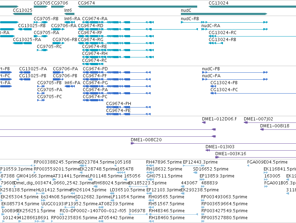Screen dimensions: 296x223
Task: Select protein label nudC-PA
Action: point(211,76)
